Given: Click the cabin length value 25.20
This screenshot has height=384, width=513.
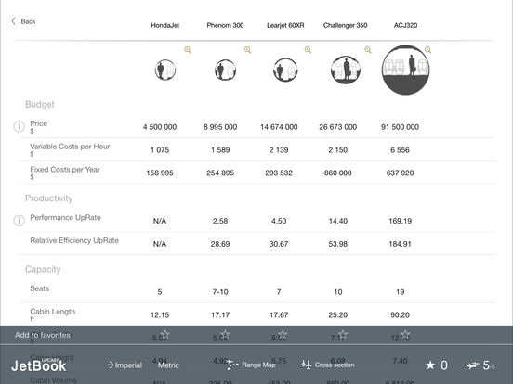Looking at the screenshot, I should tap(338, 315).
